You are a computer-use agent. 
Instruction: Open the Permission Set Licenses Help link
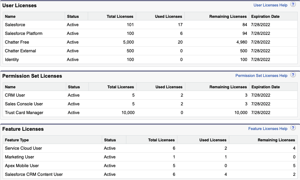point(261,75)
